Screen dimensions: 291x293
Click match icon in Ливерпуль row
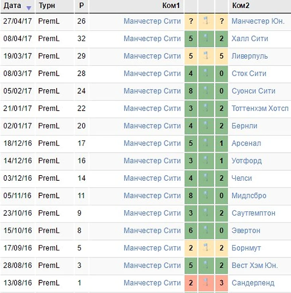206,56
